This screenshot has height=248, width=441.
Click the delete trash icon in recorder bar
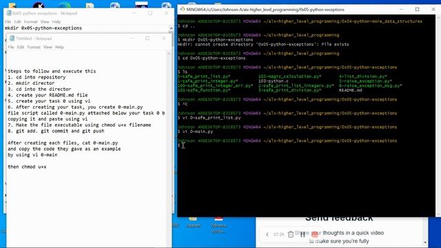tap(291, 234)
